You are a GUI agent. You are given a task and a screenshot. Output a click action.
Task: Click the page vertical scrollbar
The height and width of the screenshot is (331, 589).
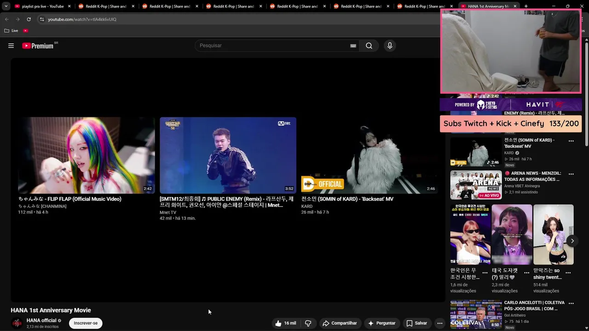coord(587,94)
